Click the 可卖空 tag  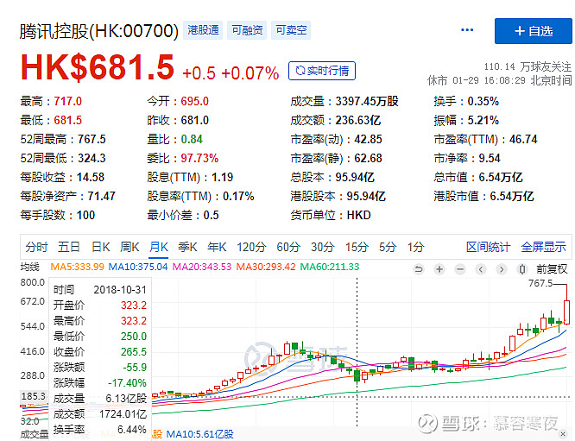point(291,30)
